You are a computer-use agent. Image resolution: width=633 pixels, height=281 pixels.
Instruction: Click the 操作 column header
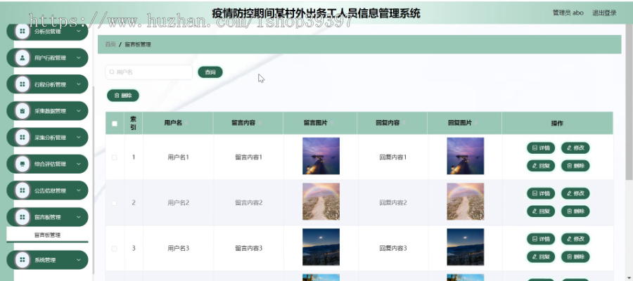coord(557,124)
